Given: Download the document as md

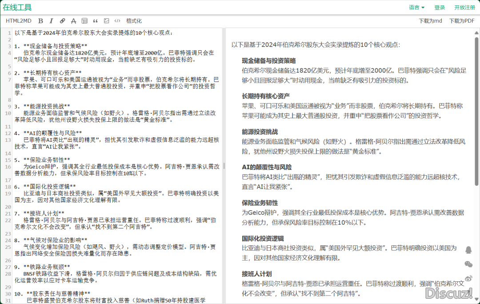Looking at the screenshot, I should (430, 21).
